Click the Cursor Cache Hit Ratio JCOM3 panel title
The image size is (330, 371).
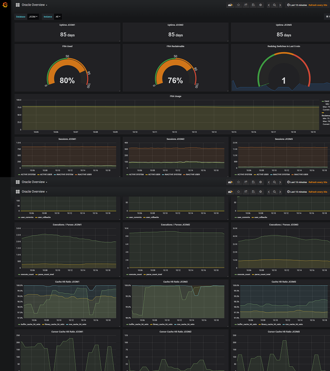pos(284,332)
